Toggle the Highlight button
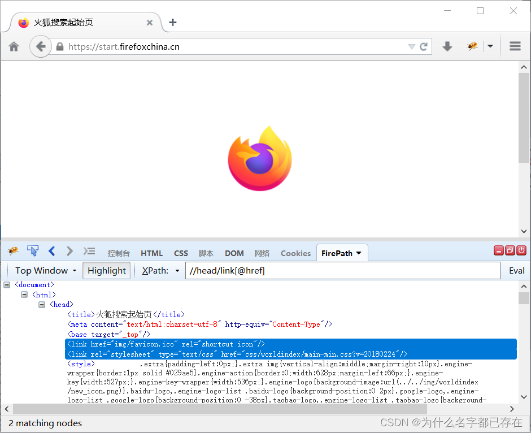The image size is (531, 433). pos(106,270)
